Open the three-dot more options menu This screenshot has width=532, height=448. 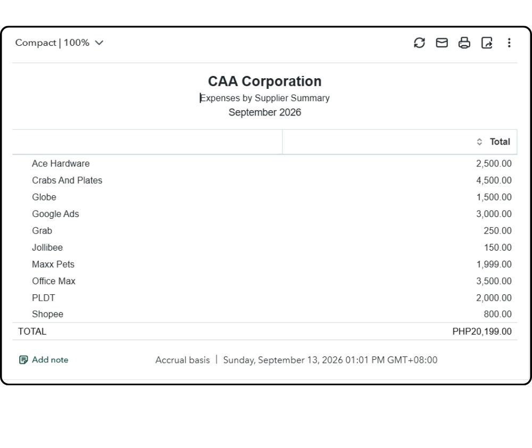point(509,43)
